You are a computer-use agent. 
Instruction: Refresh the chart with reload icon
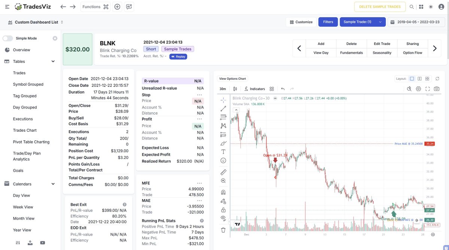tap(437, 79)
